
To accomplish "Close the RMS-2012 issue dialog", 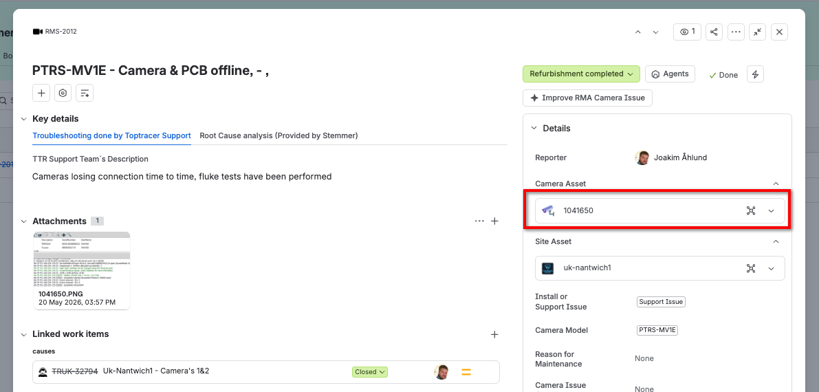I will [779, 32].
